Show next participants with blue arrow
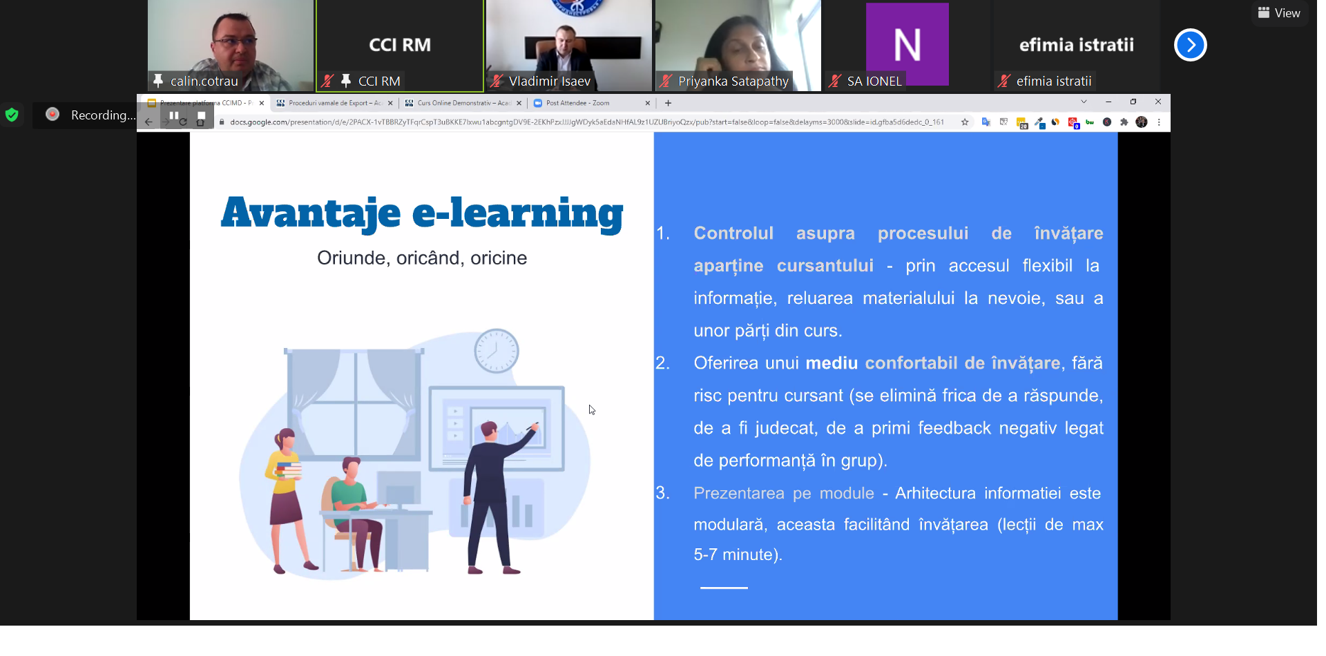The width and height of the screenshot is (1326, 656). [x=1190, y=45]
